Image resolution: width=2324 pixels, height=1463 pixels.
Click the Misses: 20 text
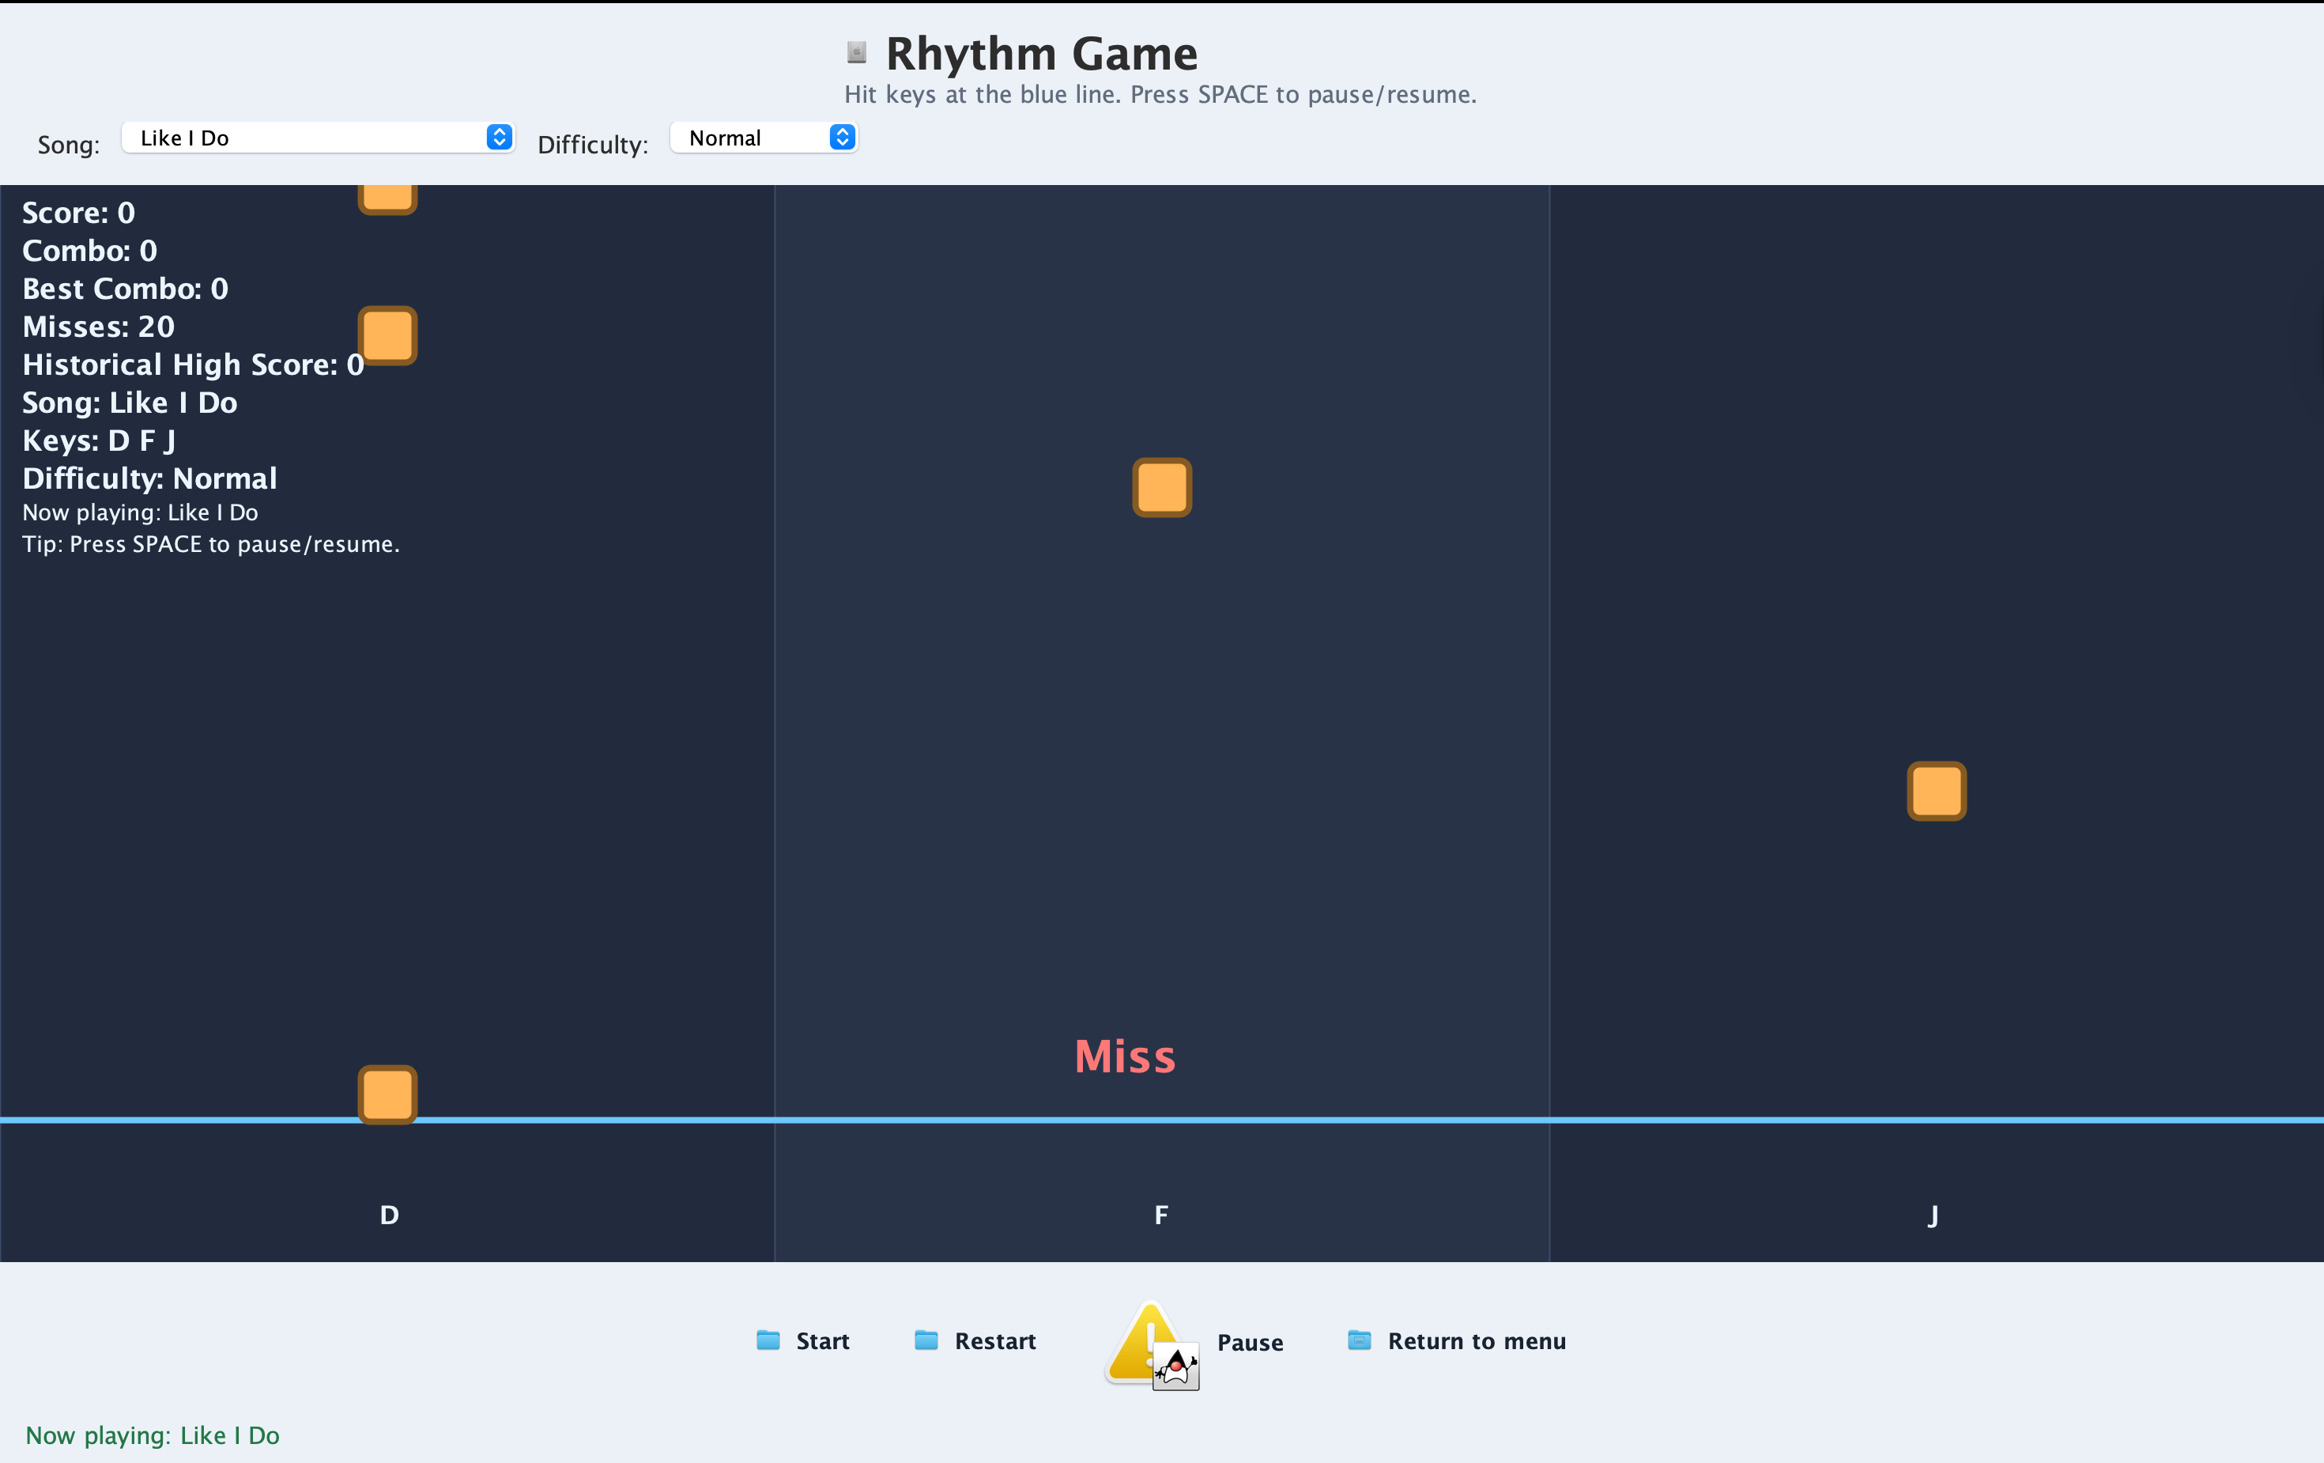click(x=99, y=327)
